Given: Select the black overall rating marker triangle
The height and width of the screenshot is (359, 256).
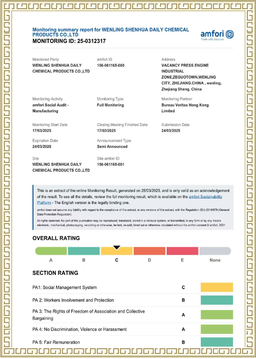Looking at the screenshot, I should (x=117, y=248).
